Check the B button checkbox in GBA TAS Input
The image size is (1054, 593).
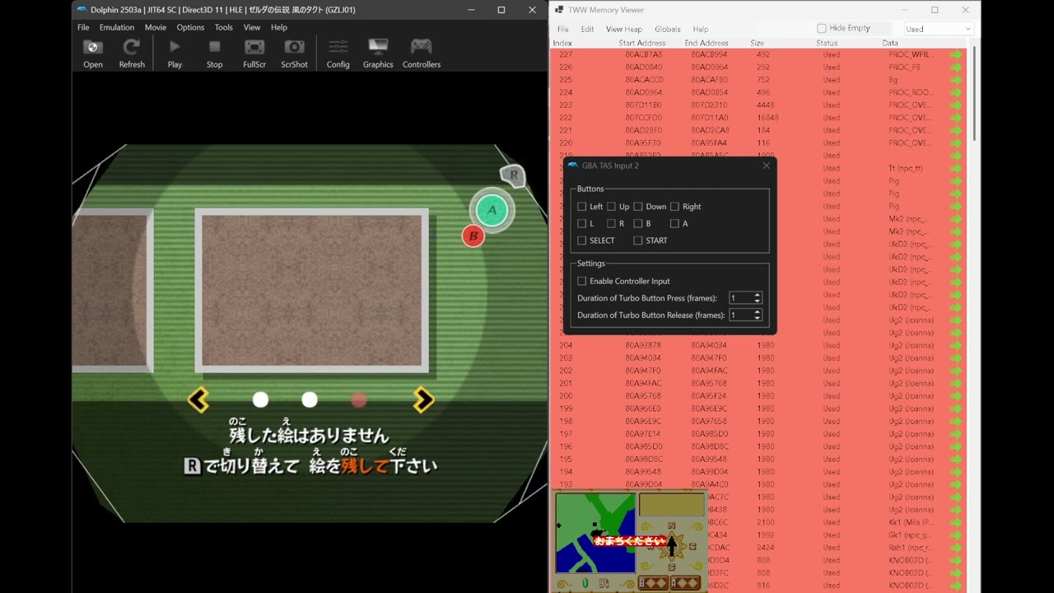[638, 223]
